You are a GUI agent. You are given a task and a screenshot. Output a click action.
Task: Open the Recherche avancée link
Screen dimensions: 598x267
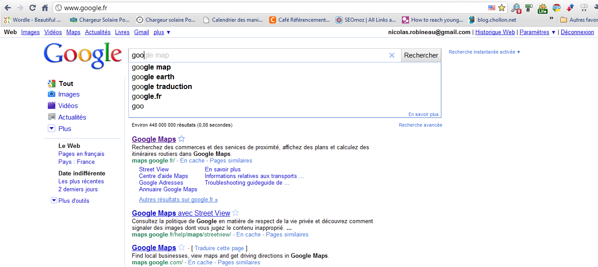(421, 125)
